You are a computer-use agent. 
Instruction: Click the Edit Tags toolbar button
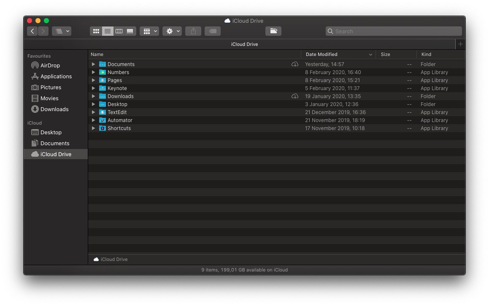[213, 31]
